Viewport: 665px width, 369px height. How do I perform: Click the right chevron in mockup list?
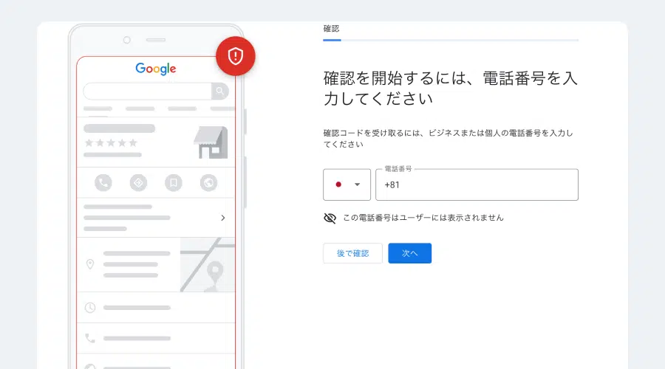[x=223, y=218]
